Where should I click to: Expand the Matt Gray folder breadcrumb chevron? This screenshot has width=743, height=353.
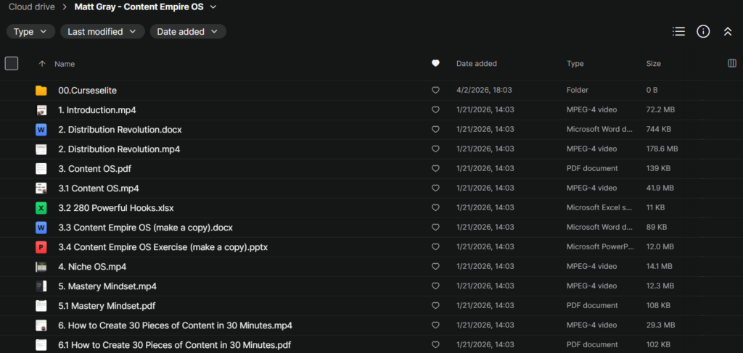coord(213,7)
